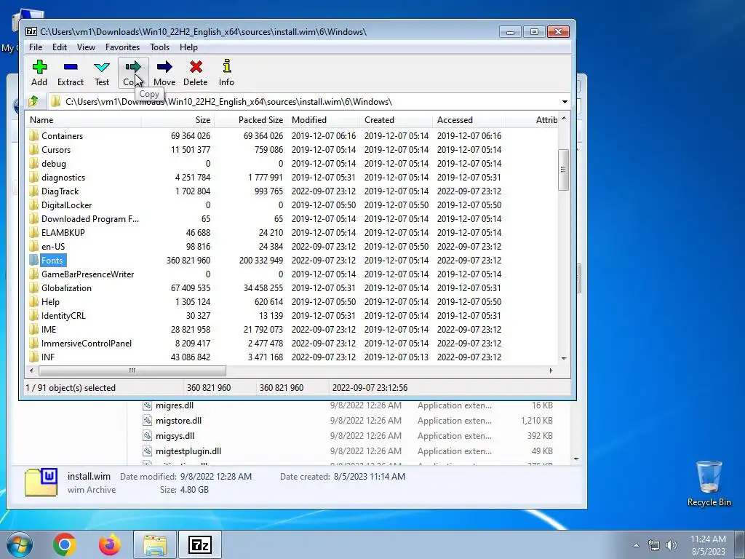
Task: Select migres.dll in Explorer window
Action: click(x=175, y=405)
